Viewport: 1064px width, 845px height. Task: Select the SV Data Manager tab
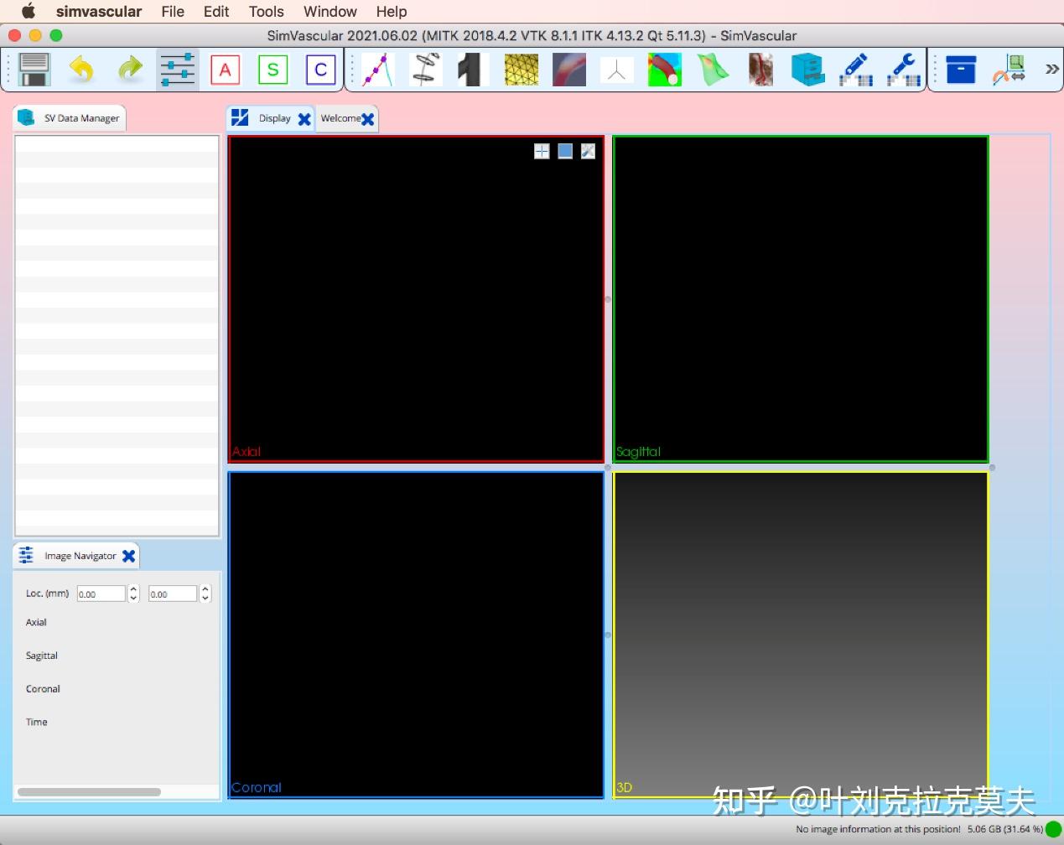[x=70, y=118]
